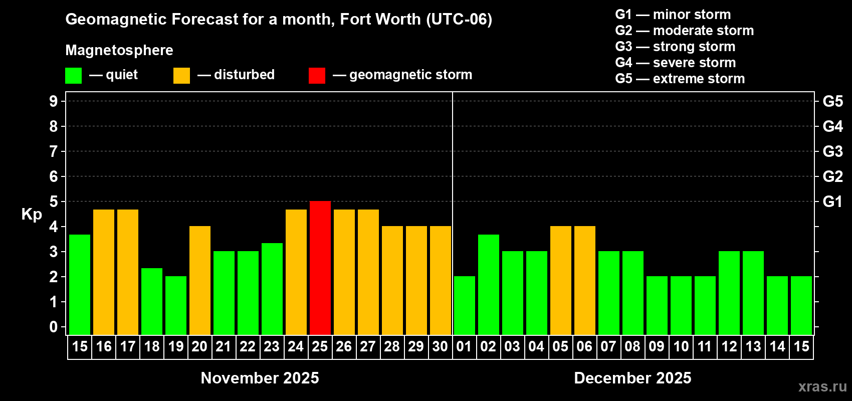Click the date label 01 in December
852x401 pixels.
[464, 347]
